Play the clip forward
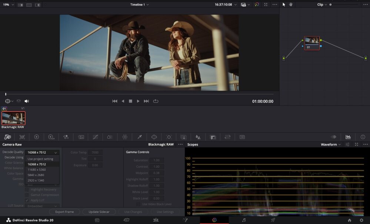 138,101
